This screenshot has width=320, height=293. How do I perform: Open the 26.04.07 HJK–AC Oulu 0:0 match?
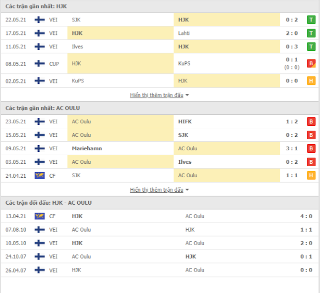tap(159, 270)
